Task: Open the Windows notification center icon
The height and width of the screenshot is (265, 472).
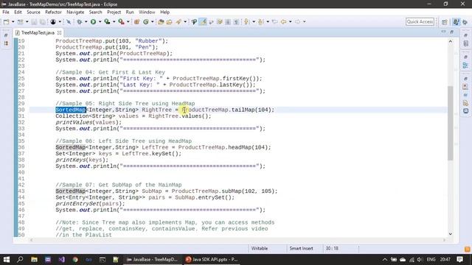Action: 459,259
